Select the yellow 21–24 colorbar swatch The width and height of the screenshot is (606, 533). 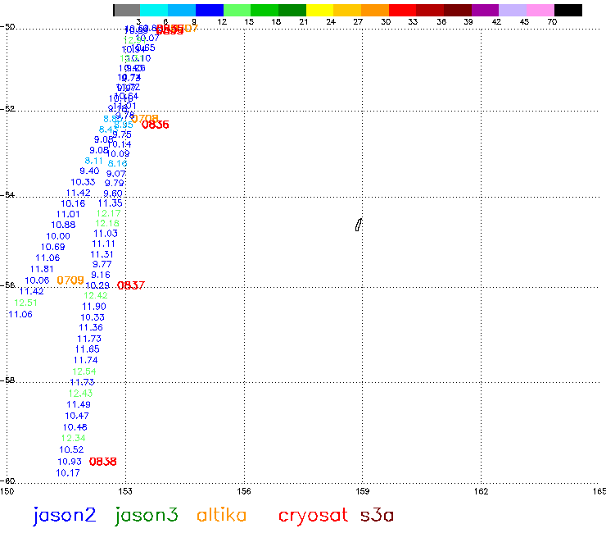(319, 11)
